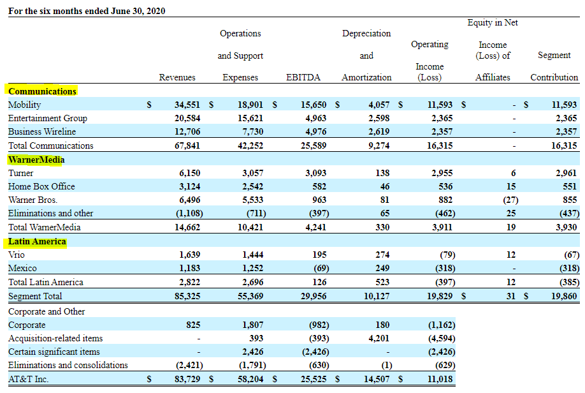Click the Home Box Office row label
The image size is (585, 393).
pyautogui.click(x=41, y=186)
